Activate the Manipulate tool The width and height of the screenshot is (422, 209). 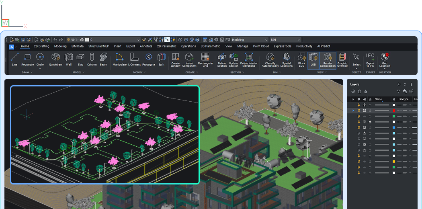click(119, 59)
